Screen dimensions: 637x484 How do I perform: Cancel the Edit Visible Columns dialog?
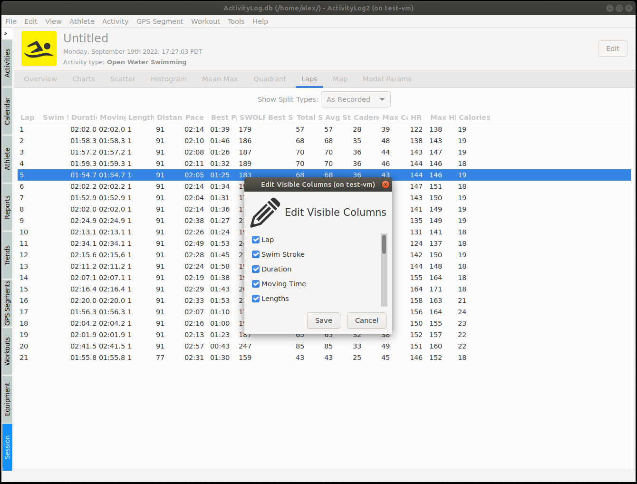(367, 320)
